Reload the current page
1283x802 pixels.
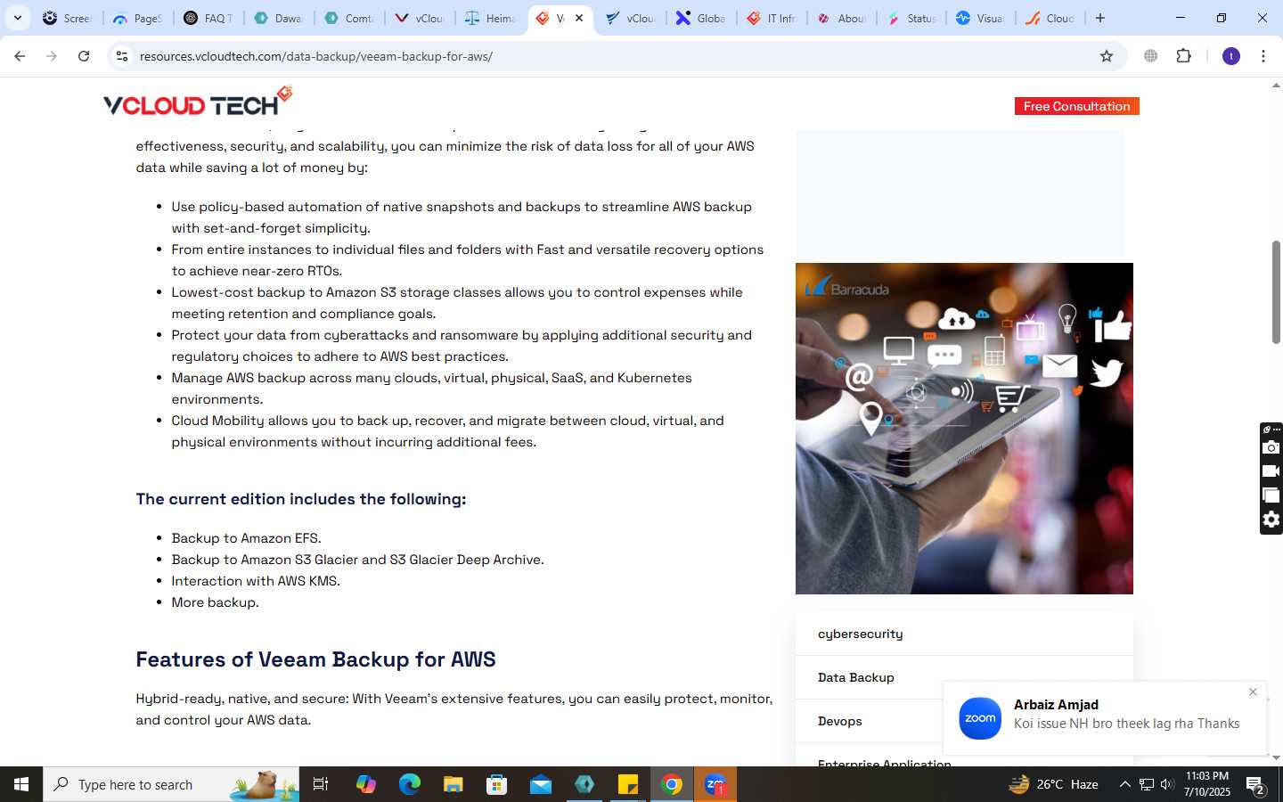pos(84,56)
